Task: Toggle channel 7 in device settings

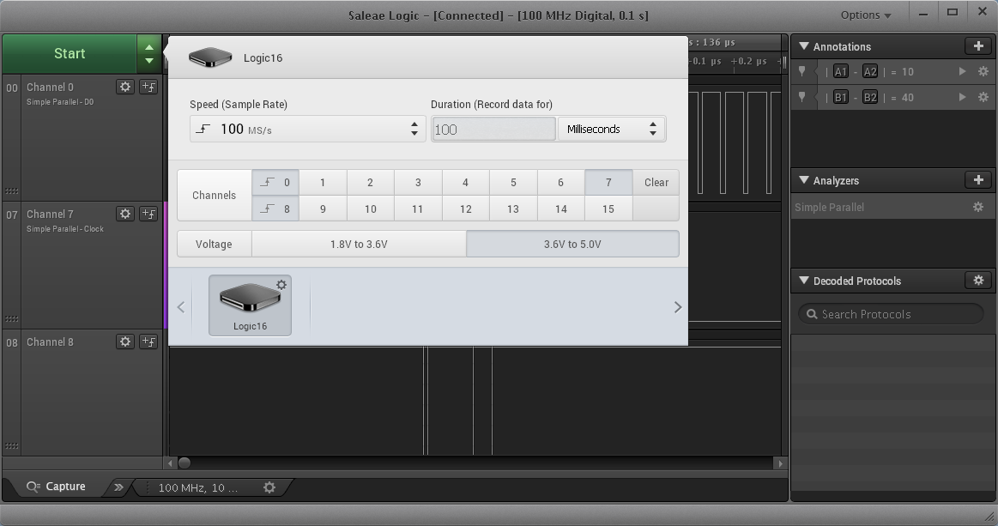Action: tap(608, 182)
